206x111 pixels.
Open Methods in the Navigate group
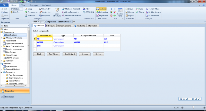(x=30, y=15)
